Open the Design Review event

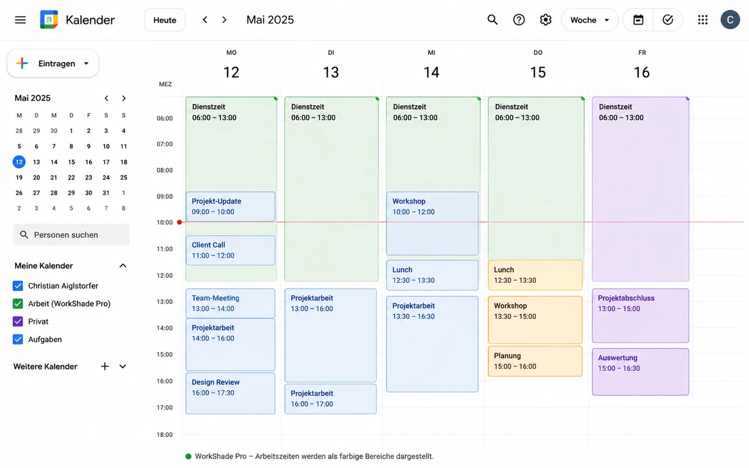tap(231, 394)
